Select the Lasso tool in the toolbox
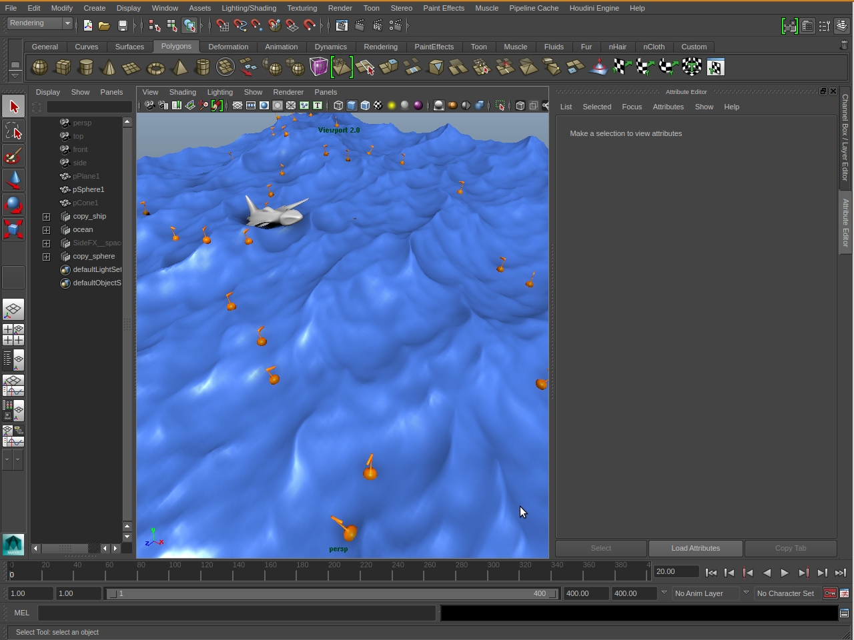This screenshot has width=854, height=640. click(x=13, y=131)
